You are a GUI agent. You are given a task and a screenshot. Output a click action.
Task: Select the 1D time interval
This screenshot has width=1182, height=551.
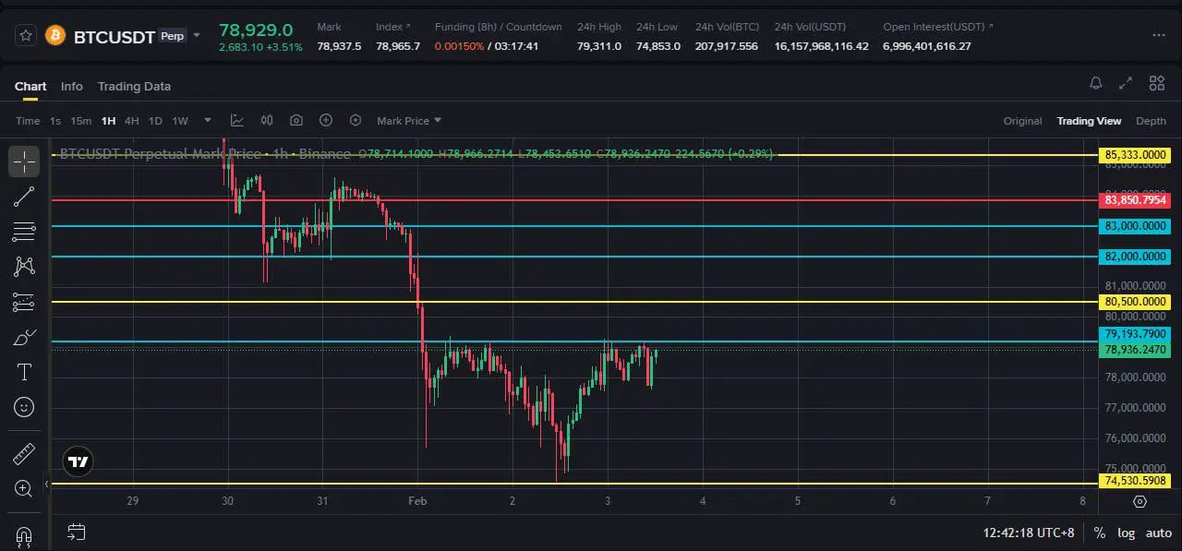155,121
